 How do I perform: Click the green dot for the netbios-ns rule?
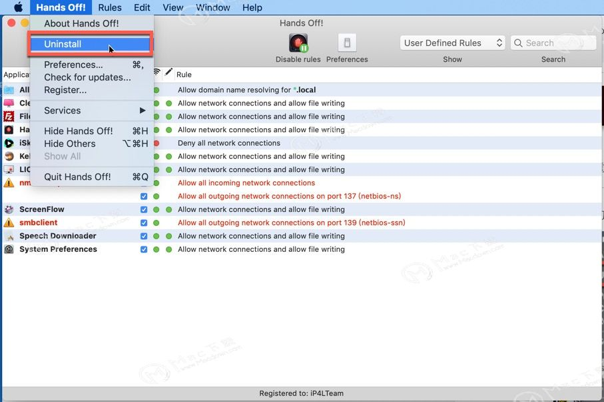click(156, 197)
